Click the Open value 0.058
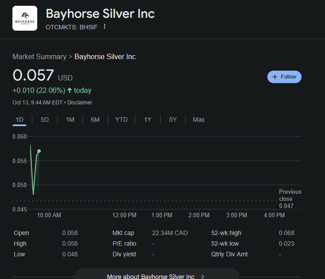 [x=70, y=233]
